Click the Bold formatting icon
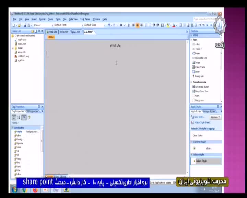Screen dimensions: 247x198 (121, 25)
